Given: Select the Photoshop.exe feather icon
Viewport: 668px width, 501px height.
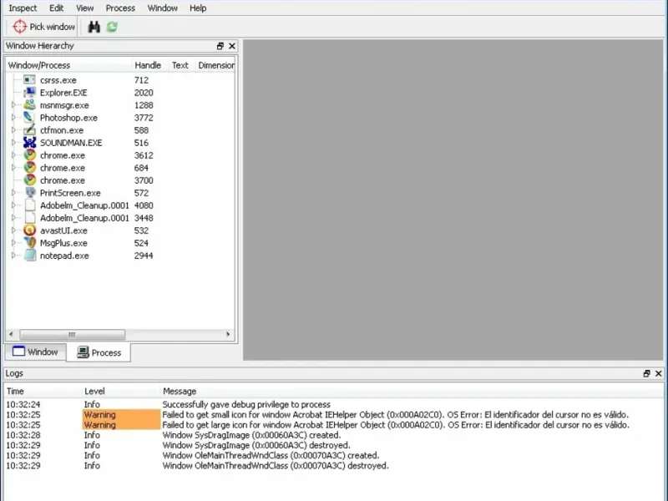Looking at the screenshot, I should [x=29, y=118].
